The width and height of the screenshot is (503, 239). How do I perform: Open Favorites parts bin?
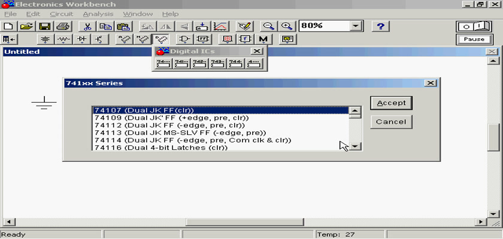coord(9,39)
